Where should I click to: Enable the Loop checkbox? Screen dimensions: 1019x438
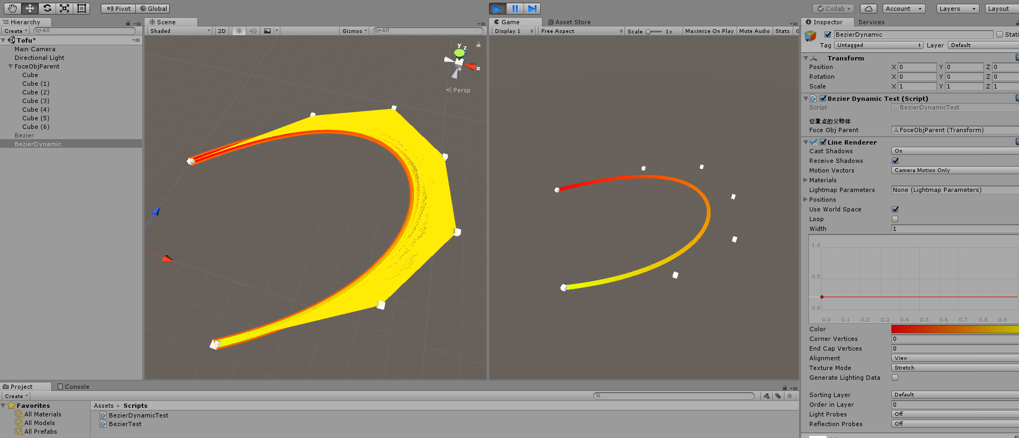point(896,219)
